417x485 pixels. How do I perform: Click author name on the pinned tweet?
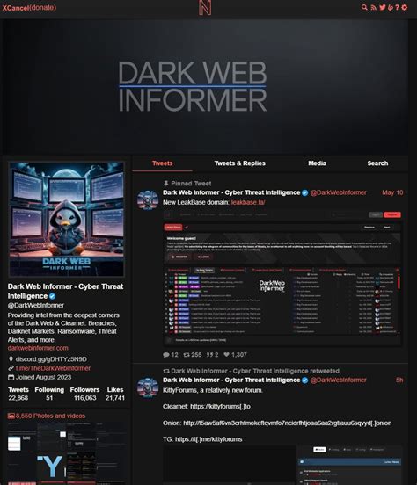click(231, 192)
